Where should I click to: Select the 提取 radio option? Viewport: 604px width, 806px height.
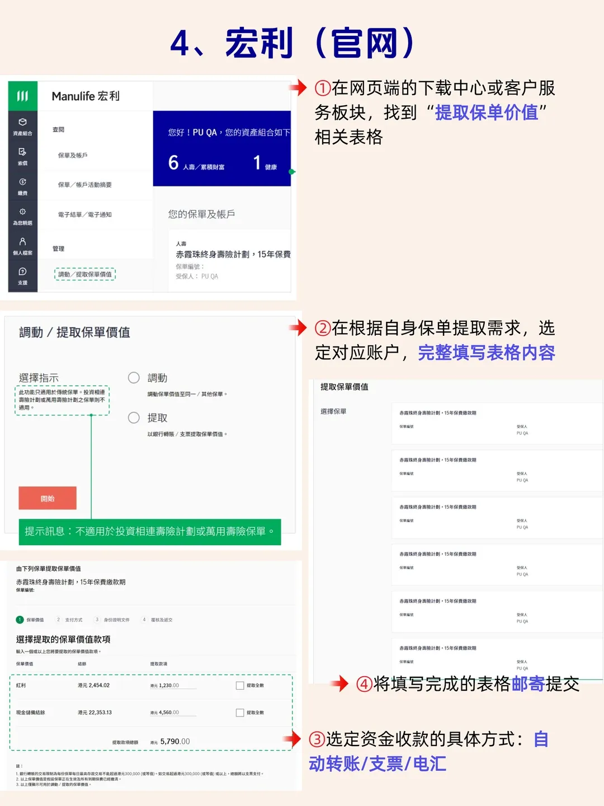(x=134, y=418)
